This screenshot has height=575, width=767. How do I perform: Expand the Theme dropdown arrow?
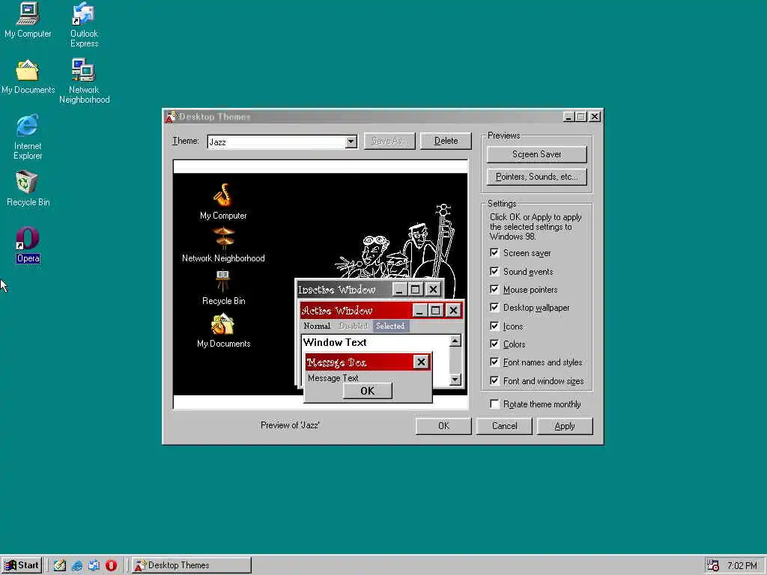pyautogui.click(x=351, y=142)
